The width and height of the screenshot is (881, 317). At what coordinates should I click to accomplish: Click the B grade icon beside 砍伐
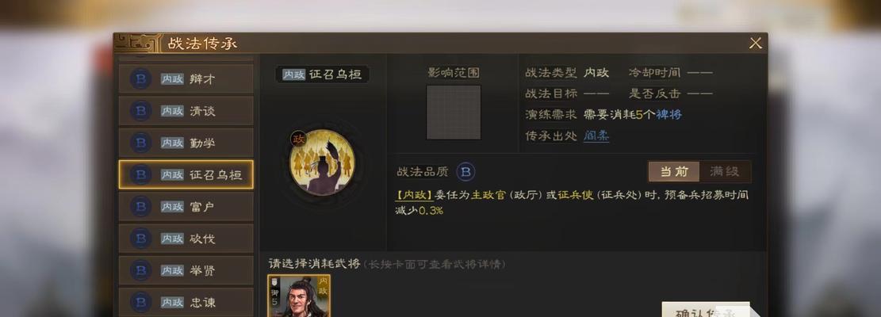pyautogui.click(x=140, y=239)
